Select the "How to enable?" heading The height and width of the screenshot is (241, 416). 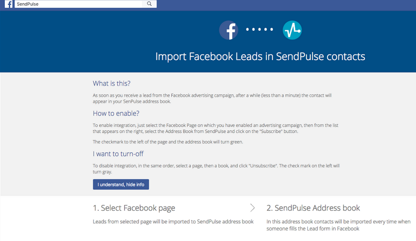(116, 114)
